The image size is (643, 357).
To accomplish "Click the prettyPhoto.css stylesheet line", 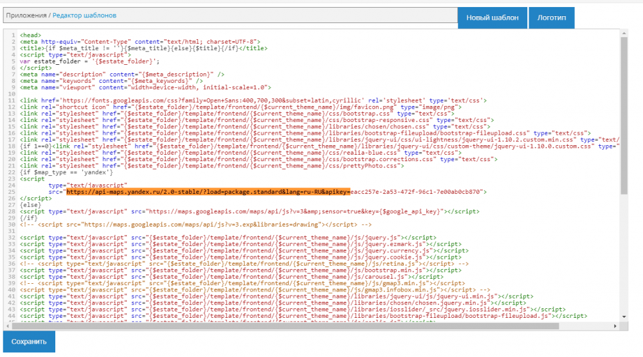I will tap(212, 166).
